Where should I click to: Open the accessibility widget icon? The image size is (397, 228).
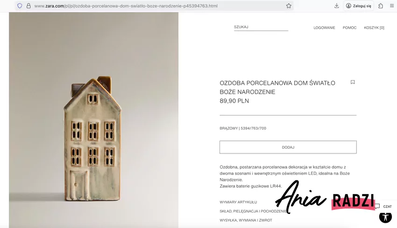(385, 217)
